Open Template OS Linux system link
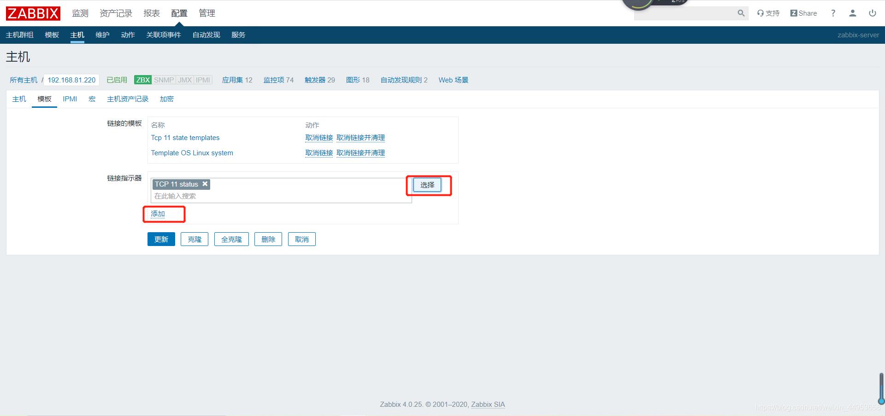Screen dimensions: 885x416 [192, 153]
